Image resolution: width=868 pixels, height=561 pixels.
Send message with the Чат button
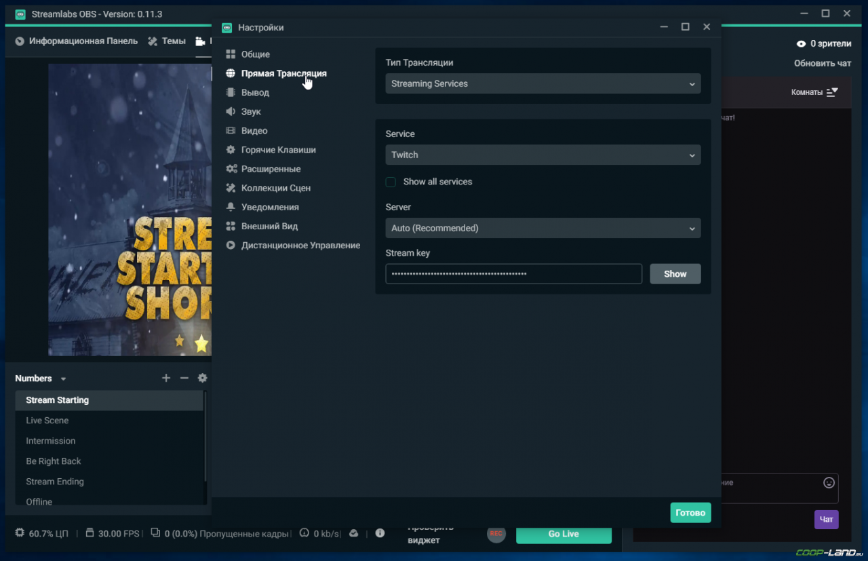827,520
